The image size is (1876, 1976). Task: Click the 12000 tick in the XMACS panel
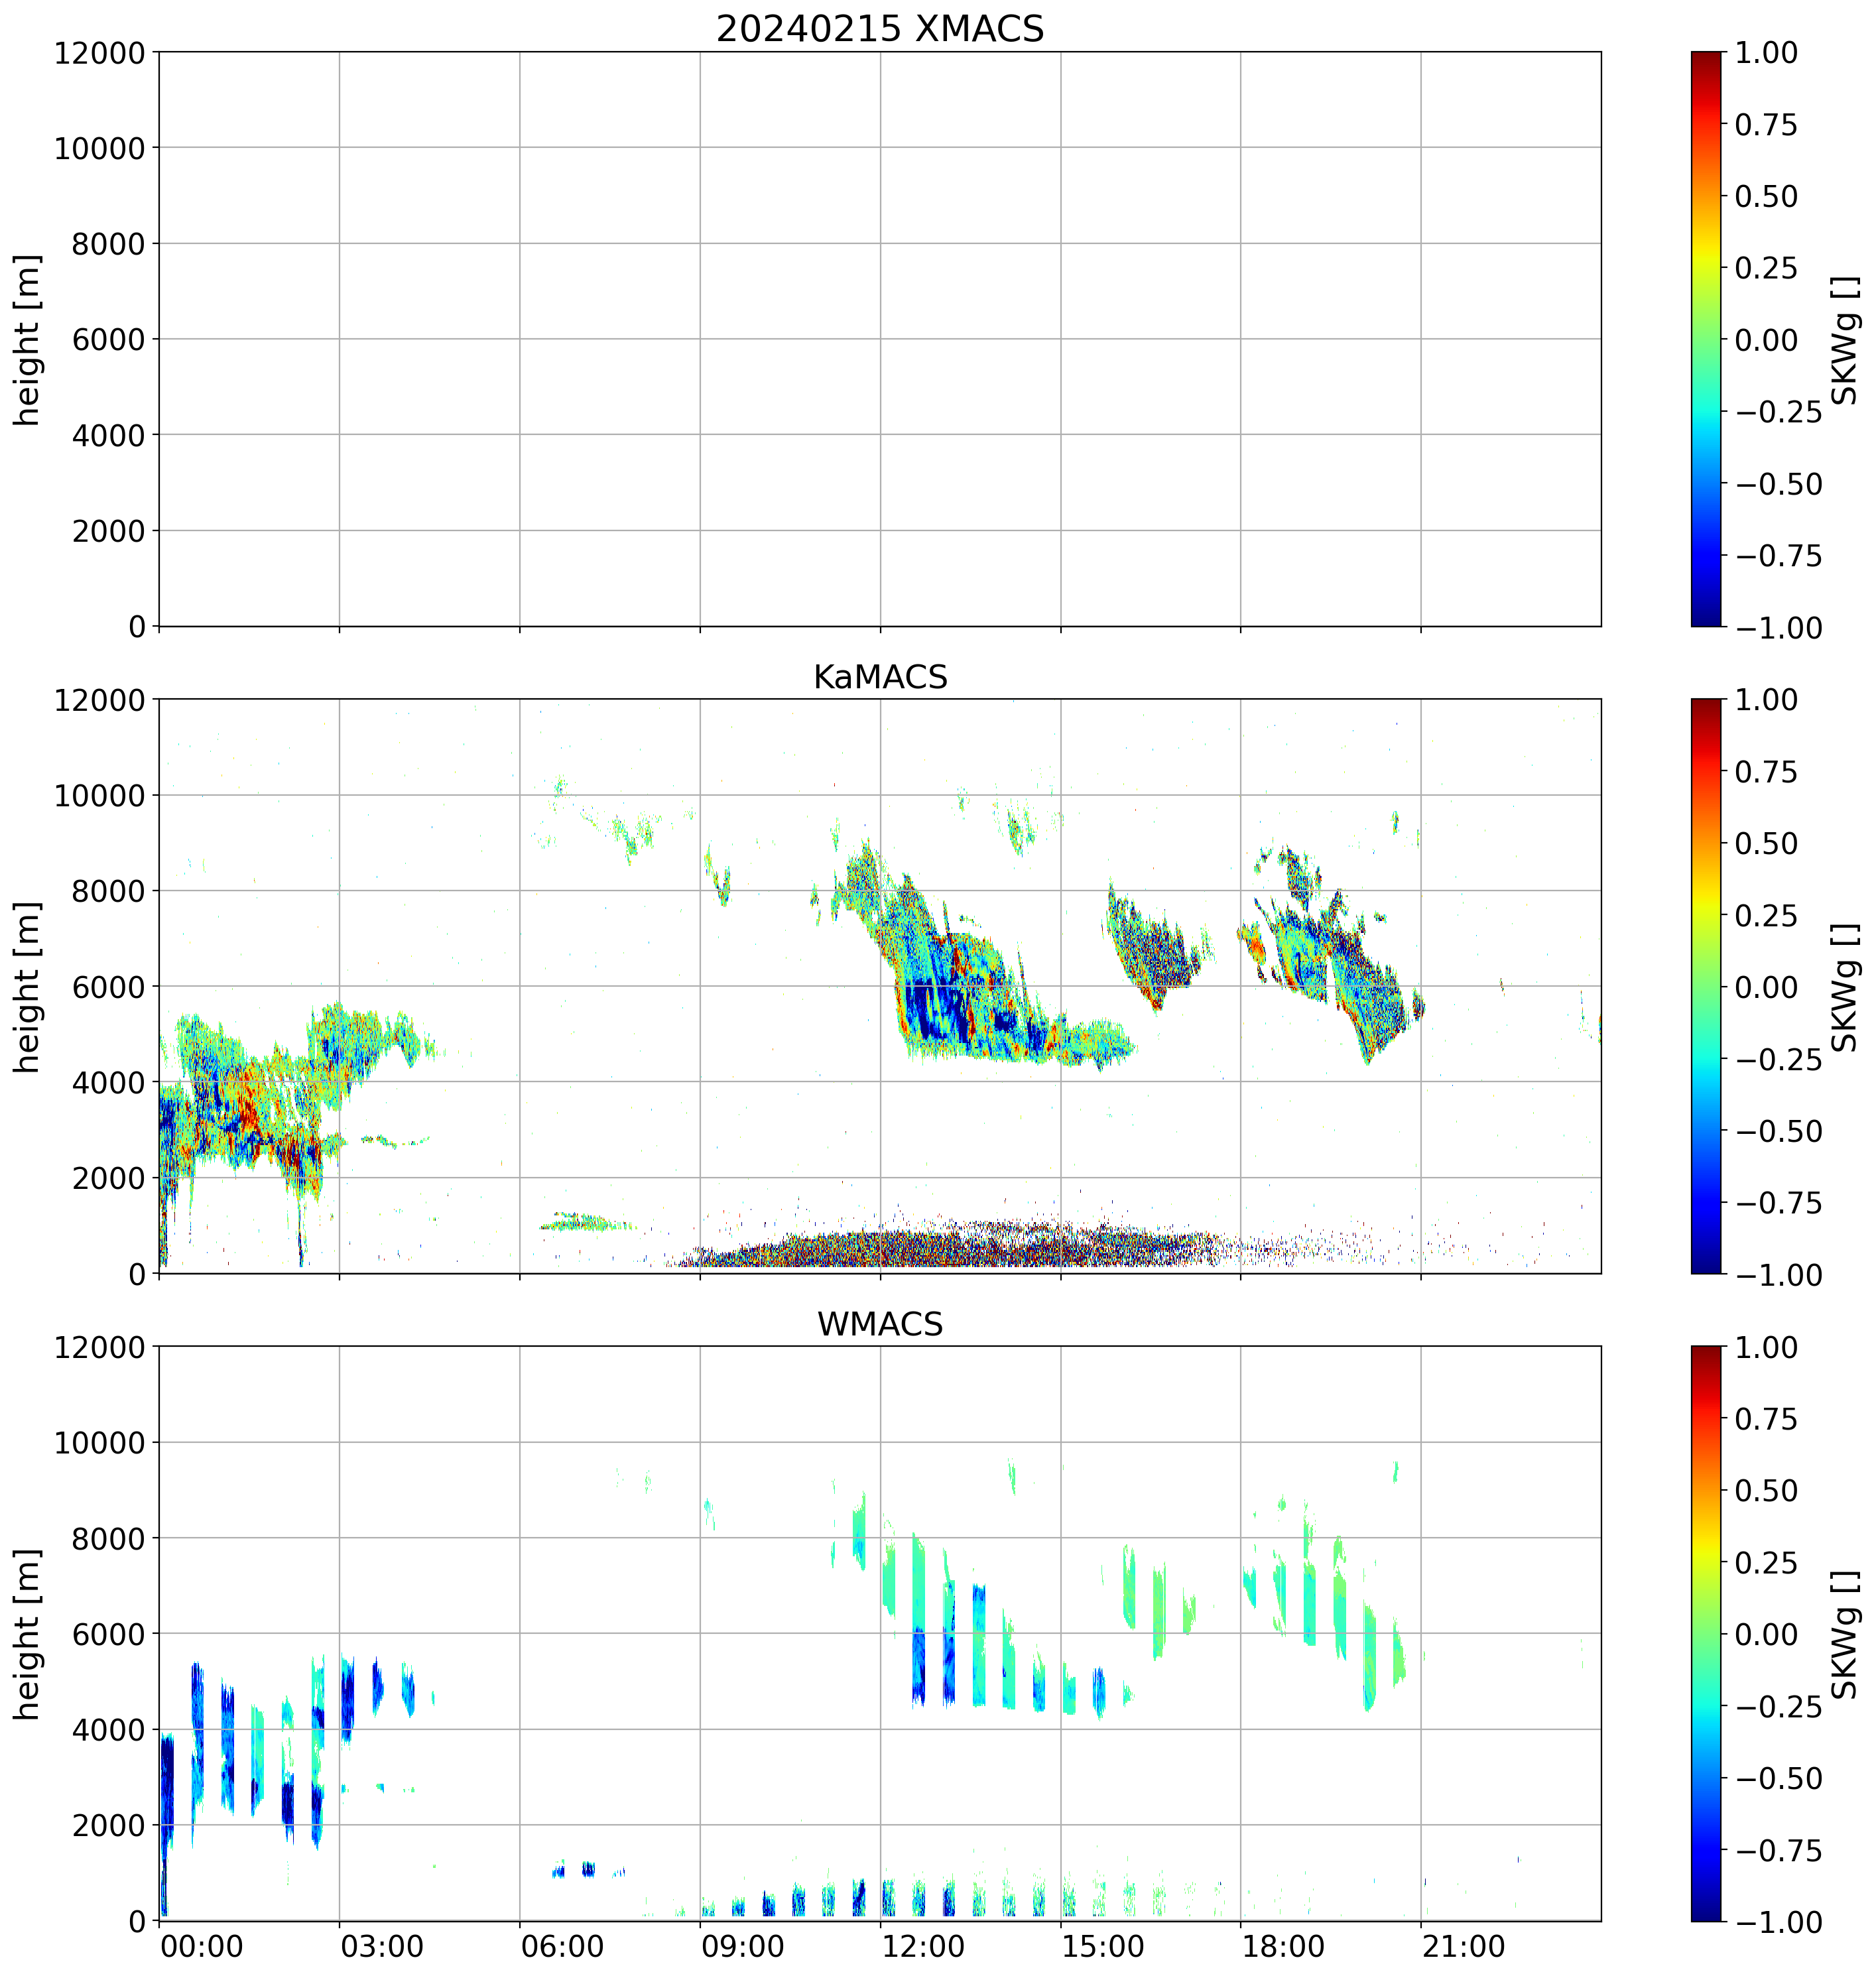tap(100, 53)
